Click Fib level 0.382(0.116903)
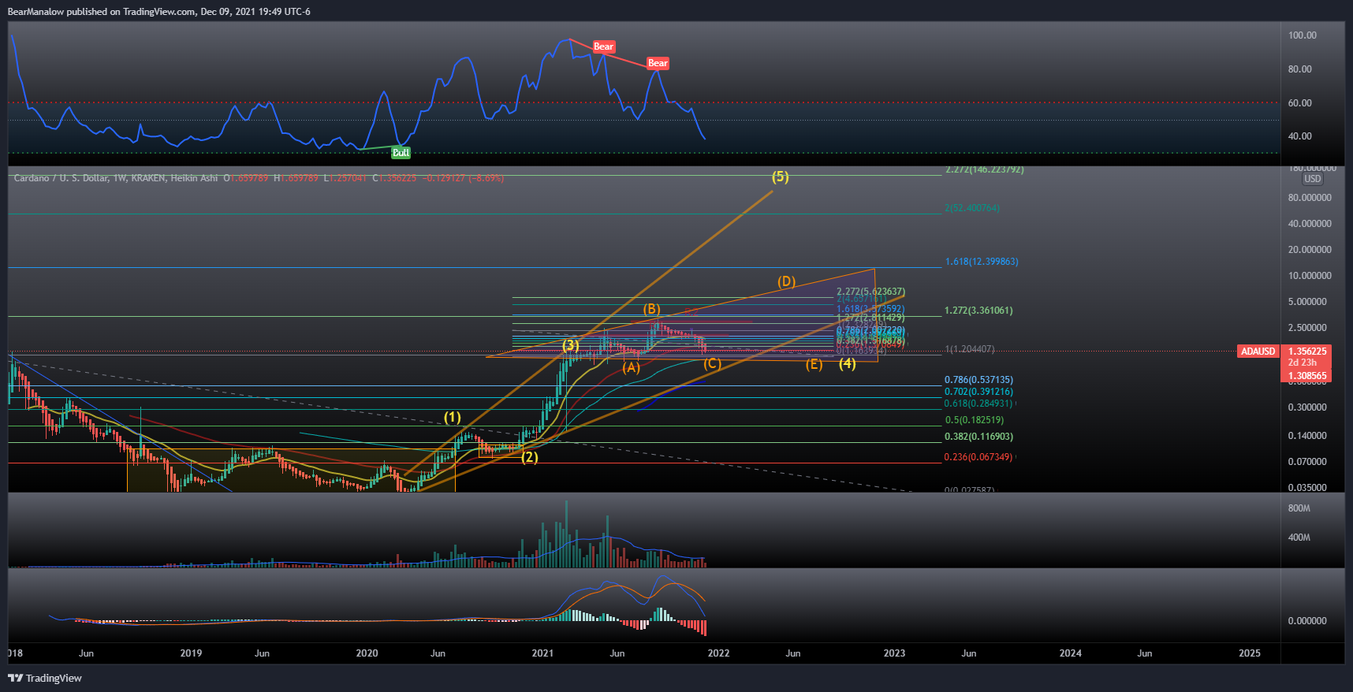This screenshot has width=1353, height=692. (978, 437)
